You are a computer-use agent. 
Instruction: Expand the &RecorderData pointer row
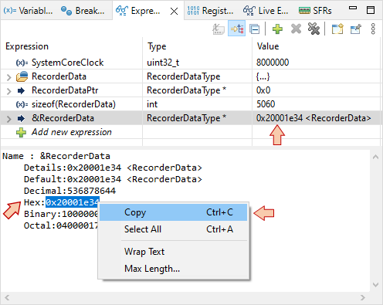tap(8, 119)
